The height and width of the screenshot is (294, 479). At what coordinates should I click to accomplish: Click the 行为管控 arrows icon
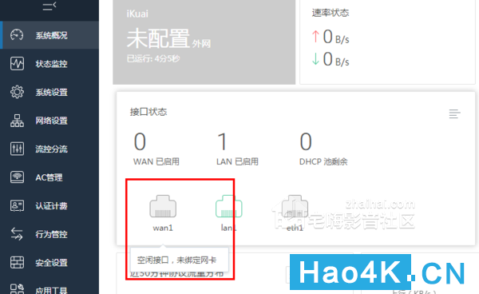tap(17, 234)
